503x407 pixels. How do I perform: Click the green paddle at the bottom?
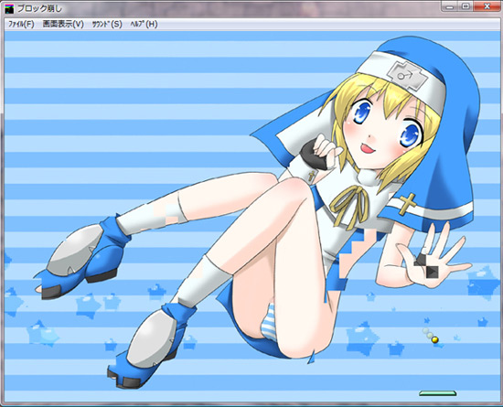437,393
